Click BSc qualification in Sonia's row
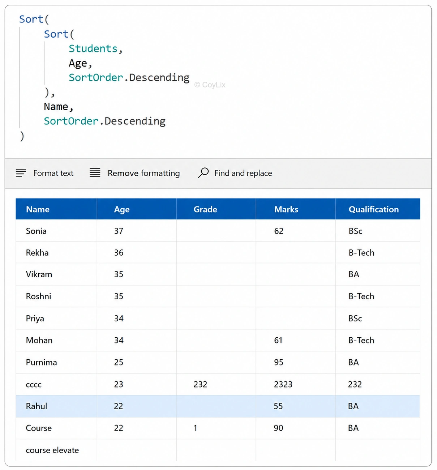The height and width of the screenshot is (470, 437). coord(355,231)
